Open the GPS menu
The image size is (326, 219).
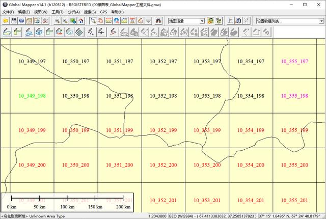pos(103,12)
